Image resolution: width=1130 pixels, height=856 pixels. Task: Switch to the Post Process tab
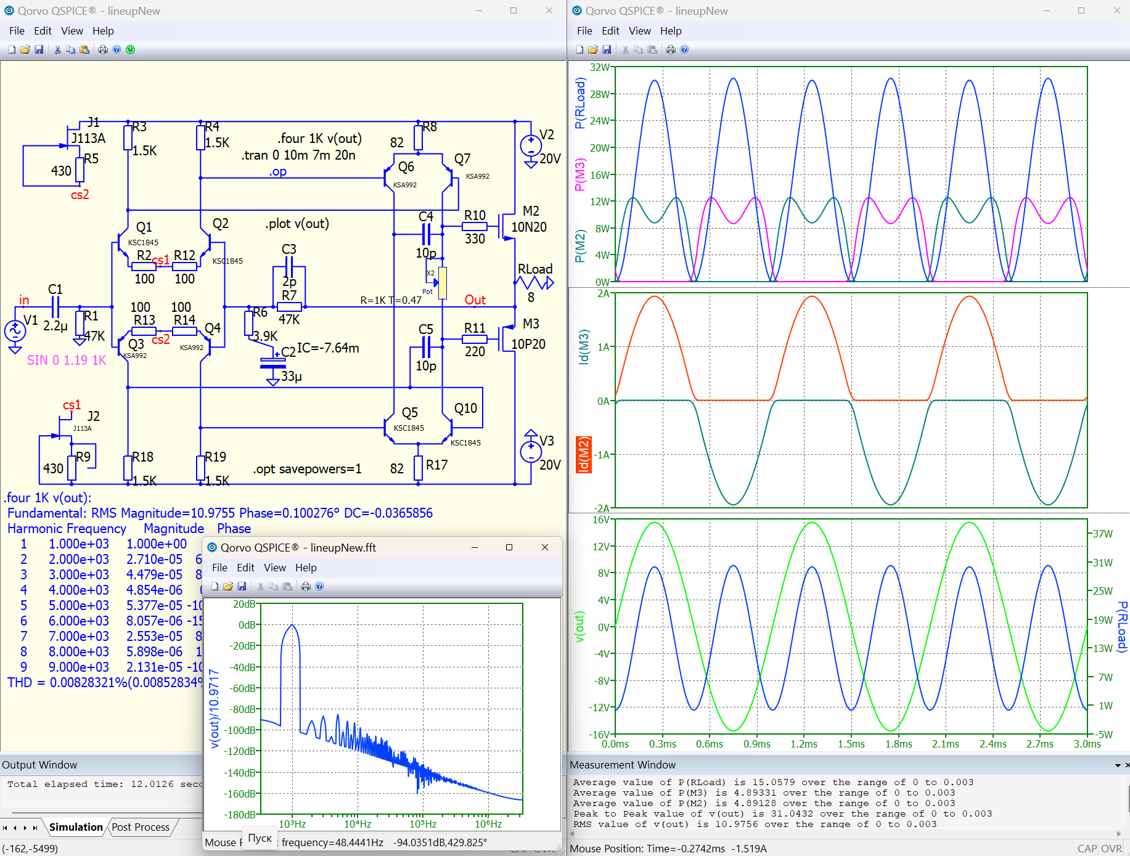(x=141, y=827)
